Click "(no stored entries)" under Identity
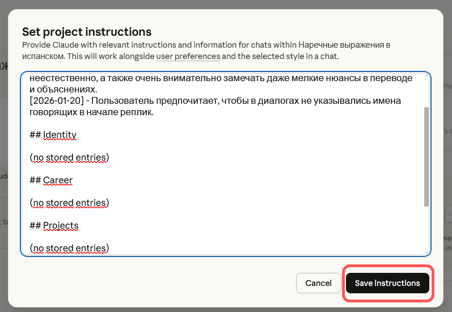This screenshot has width=452, height=312. 69,158
